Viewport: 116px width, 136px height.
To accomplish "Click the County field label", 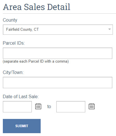I will click(x=10, y=20).
